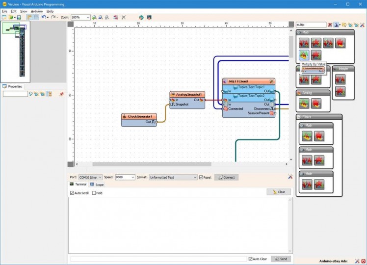Switch to the Scope tab
This screenshot has height=265, width=367.
coord(97,185)
